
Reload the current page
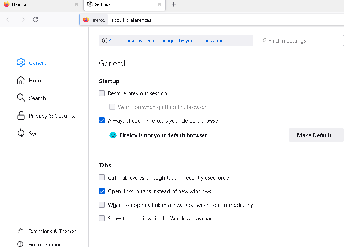click(35, 20)
